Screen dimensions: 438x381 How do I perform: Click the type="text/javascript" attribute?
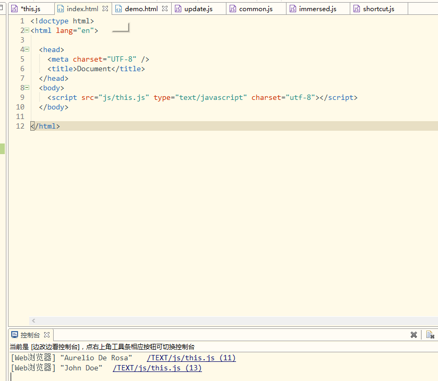pyautogui.click(x=200, y=97)
